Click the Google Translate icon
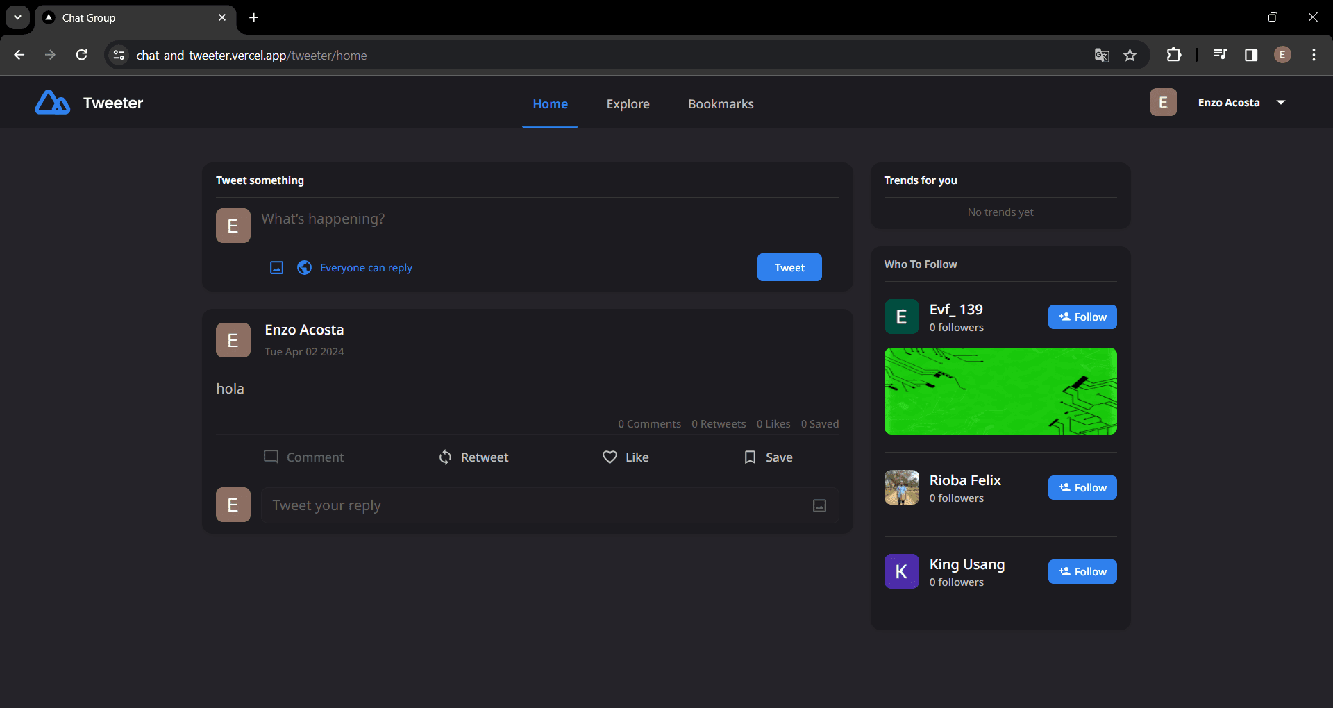 (1101, 56)
